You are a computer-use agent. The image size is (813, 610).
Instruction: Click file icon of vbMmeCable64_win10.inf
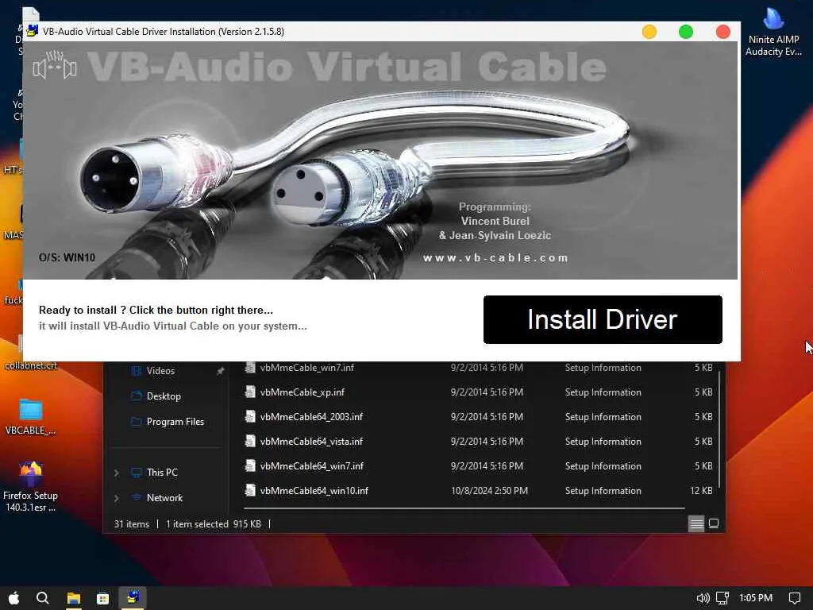[250, 490]
